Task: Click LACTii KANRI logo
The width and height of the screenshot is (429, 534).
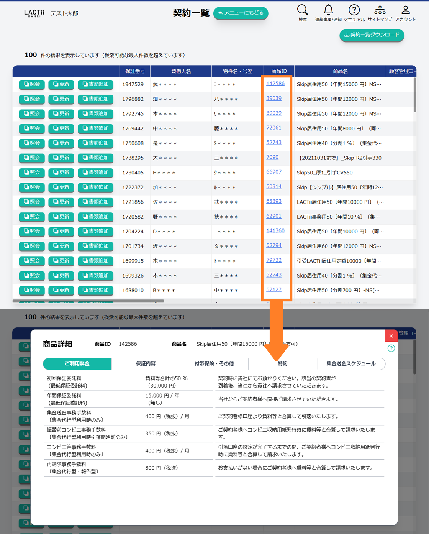Action: [34, 13]
